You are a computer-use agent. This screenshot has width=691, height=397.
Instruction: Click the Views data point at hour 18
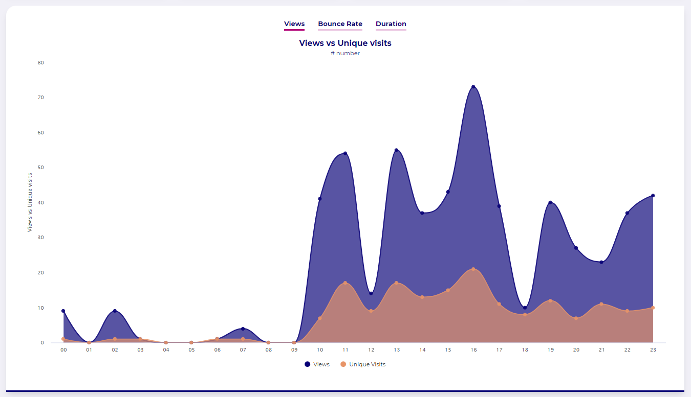[525, 308]
